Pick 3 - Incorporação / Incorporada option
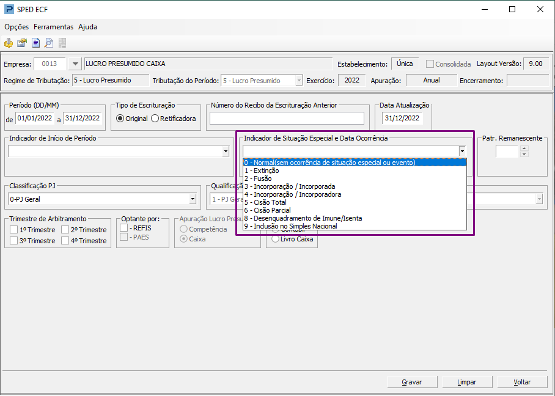This screenshot has width=555, height=396. (355, 186)
